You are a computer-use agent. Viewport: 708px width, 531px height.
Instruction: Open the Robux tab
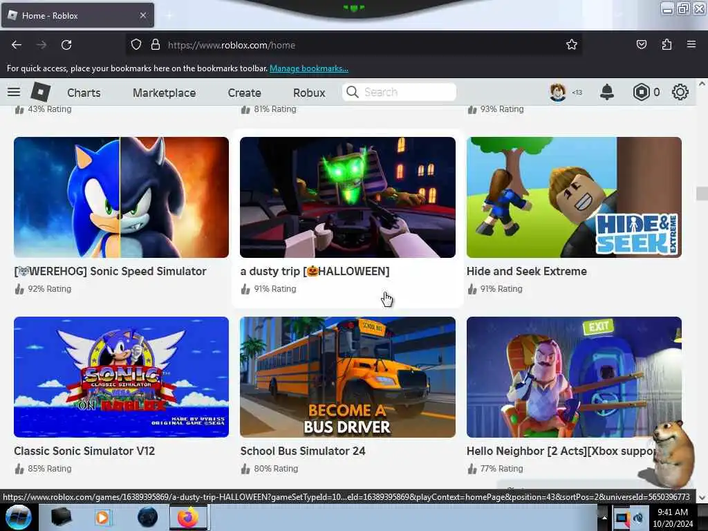pos(309,93)
